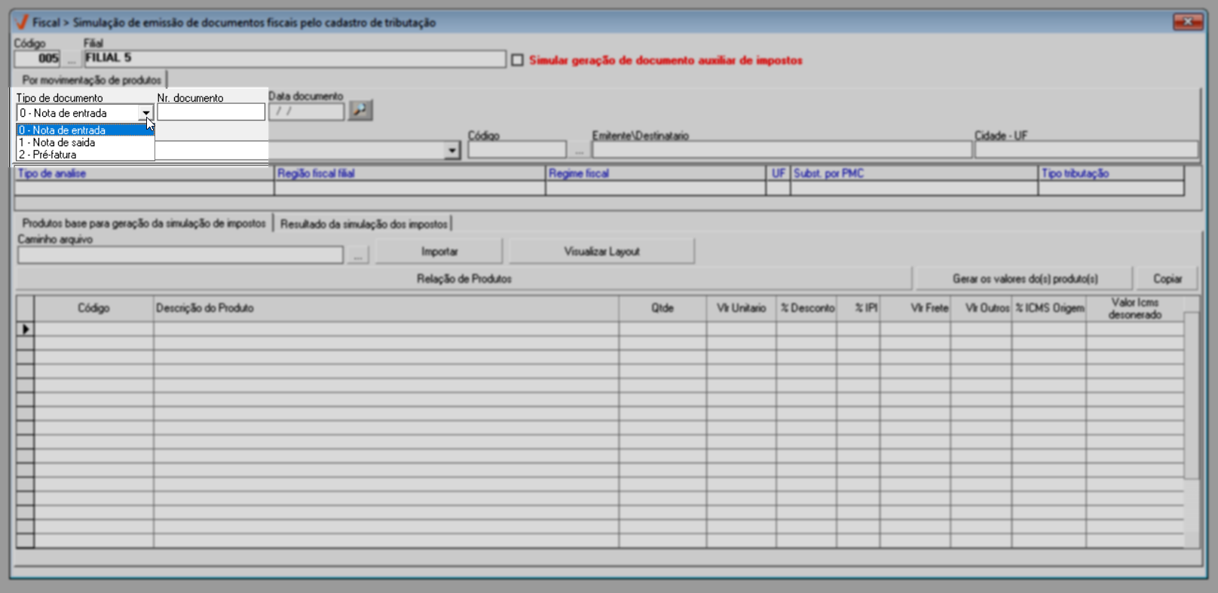Click the 'Tipo tributação' column header
The height and width of the screenshot is (593, 1218).
pyautogui.click(x=1111, y=173)
